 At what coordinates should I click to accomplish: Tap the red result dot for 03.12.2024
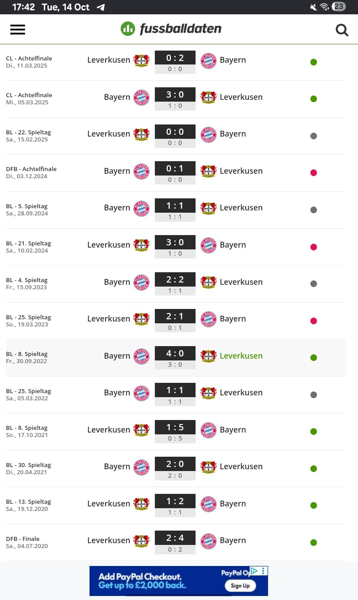314,173
